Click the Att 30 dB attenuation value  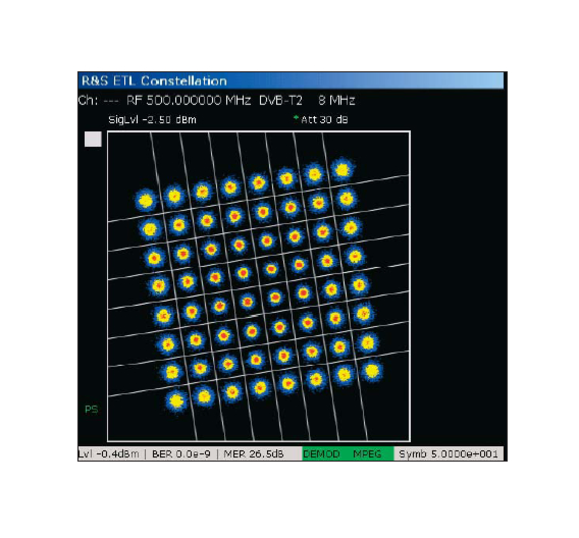tap(324, 120)
